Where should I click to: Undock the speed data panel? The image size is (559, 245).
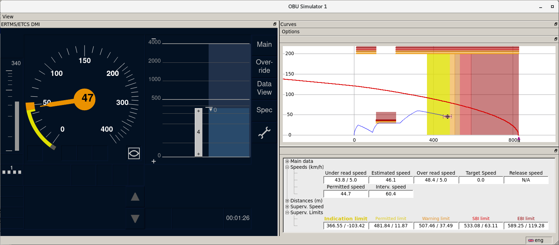coord(556,151)
